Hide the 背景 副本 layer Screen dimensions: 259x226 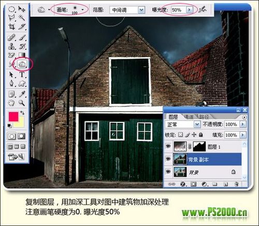168,159
